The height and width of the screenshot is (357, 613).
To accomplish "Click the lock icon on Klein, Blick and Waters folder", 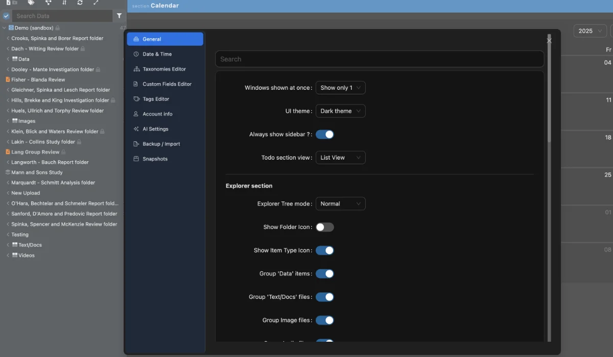I will point(102,131).
